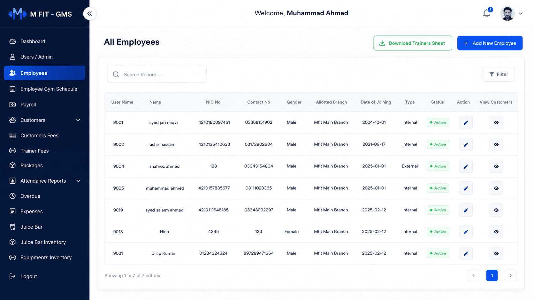Edit employee 9001 syed jari naqvi
This screenshot has height=300, width=534.
[x=466, y=122]
